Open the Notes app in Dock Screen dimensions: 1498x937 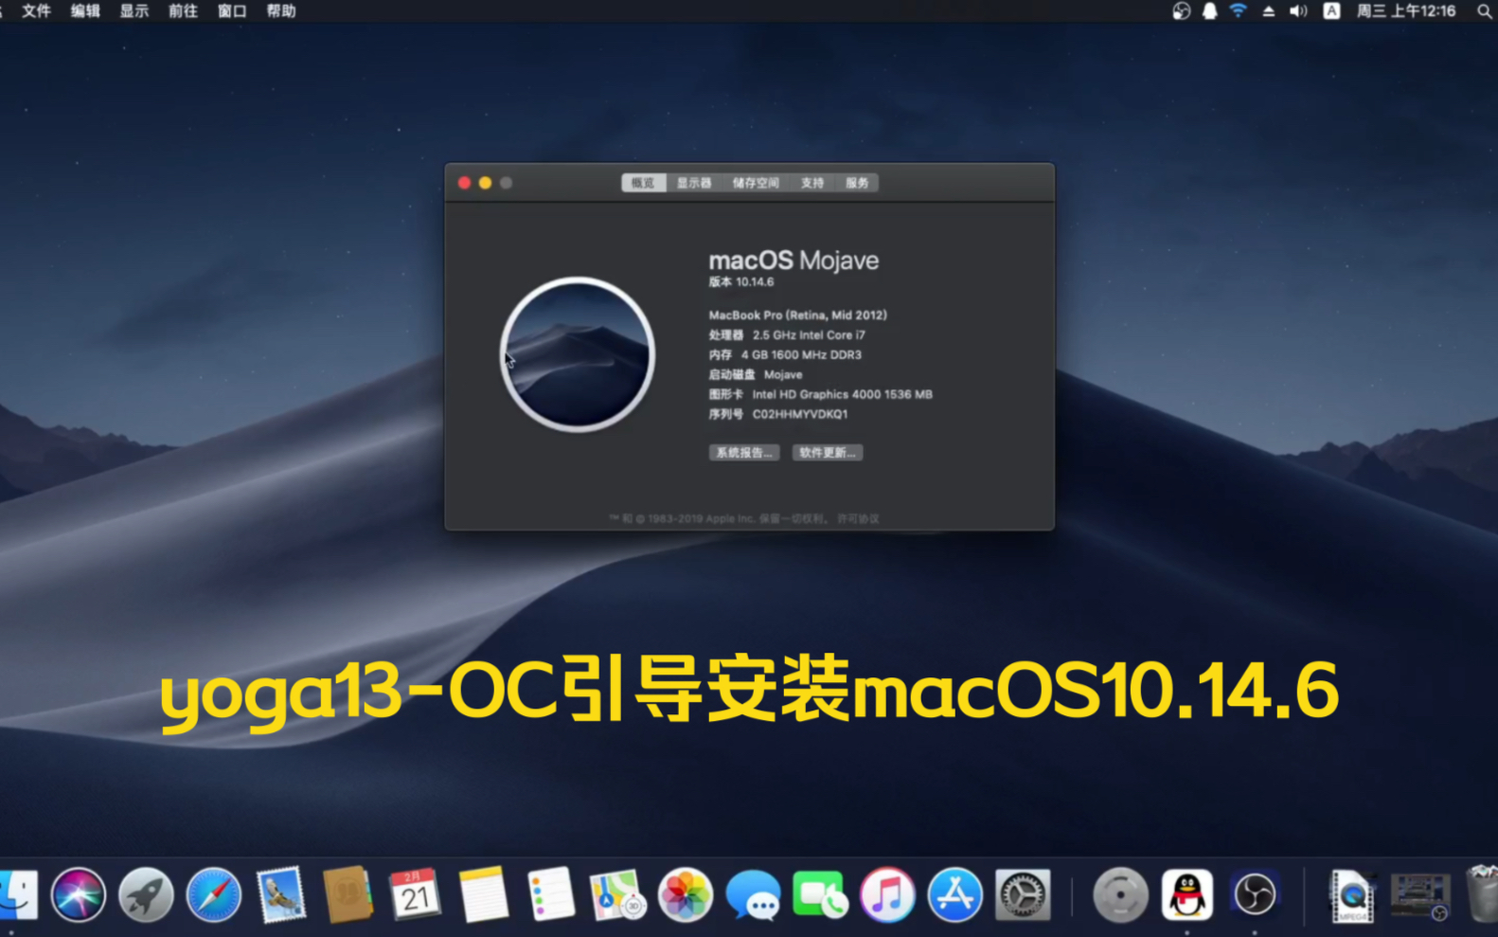[484, 894]
